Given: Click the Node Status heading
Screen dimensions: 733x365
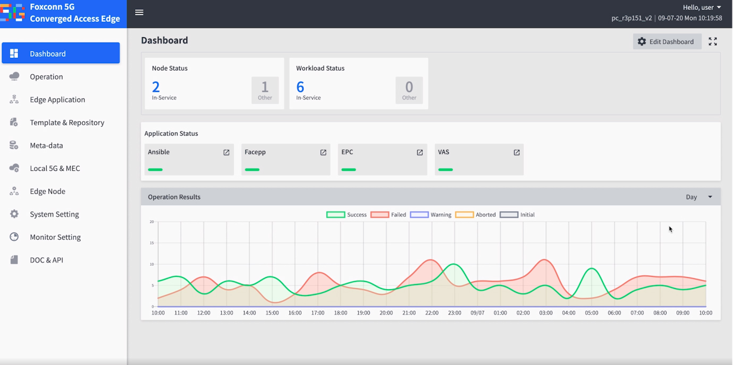Looking at the screenshot, I should 170,68.
